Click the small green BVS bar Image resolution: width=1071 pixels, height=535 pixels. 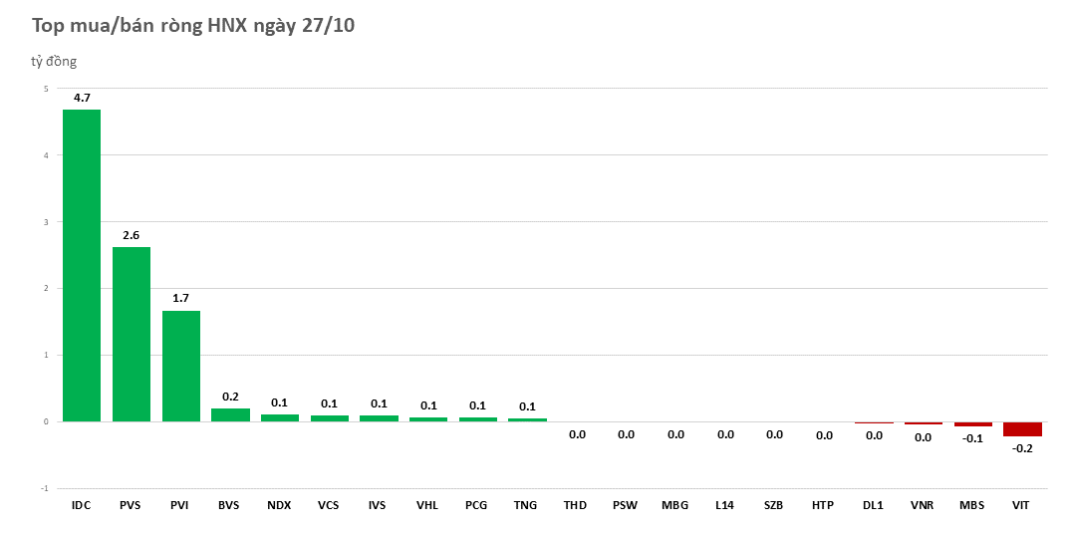click(230, 415)
